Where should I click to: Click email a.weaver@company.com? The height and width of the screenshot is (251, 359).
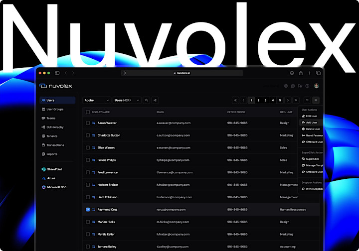[174, 123]
